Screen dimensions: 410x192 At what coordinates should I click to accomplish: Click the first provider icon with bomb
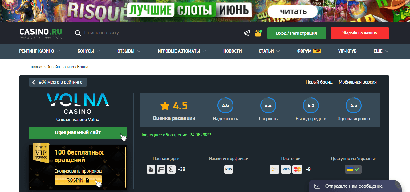(151, 169)
